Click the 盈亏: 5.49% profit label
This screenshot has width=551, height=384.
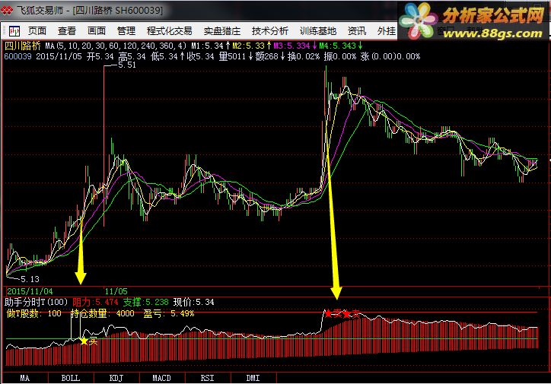coord(169,313)
